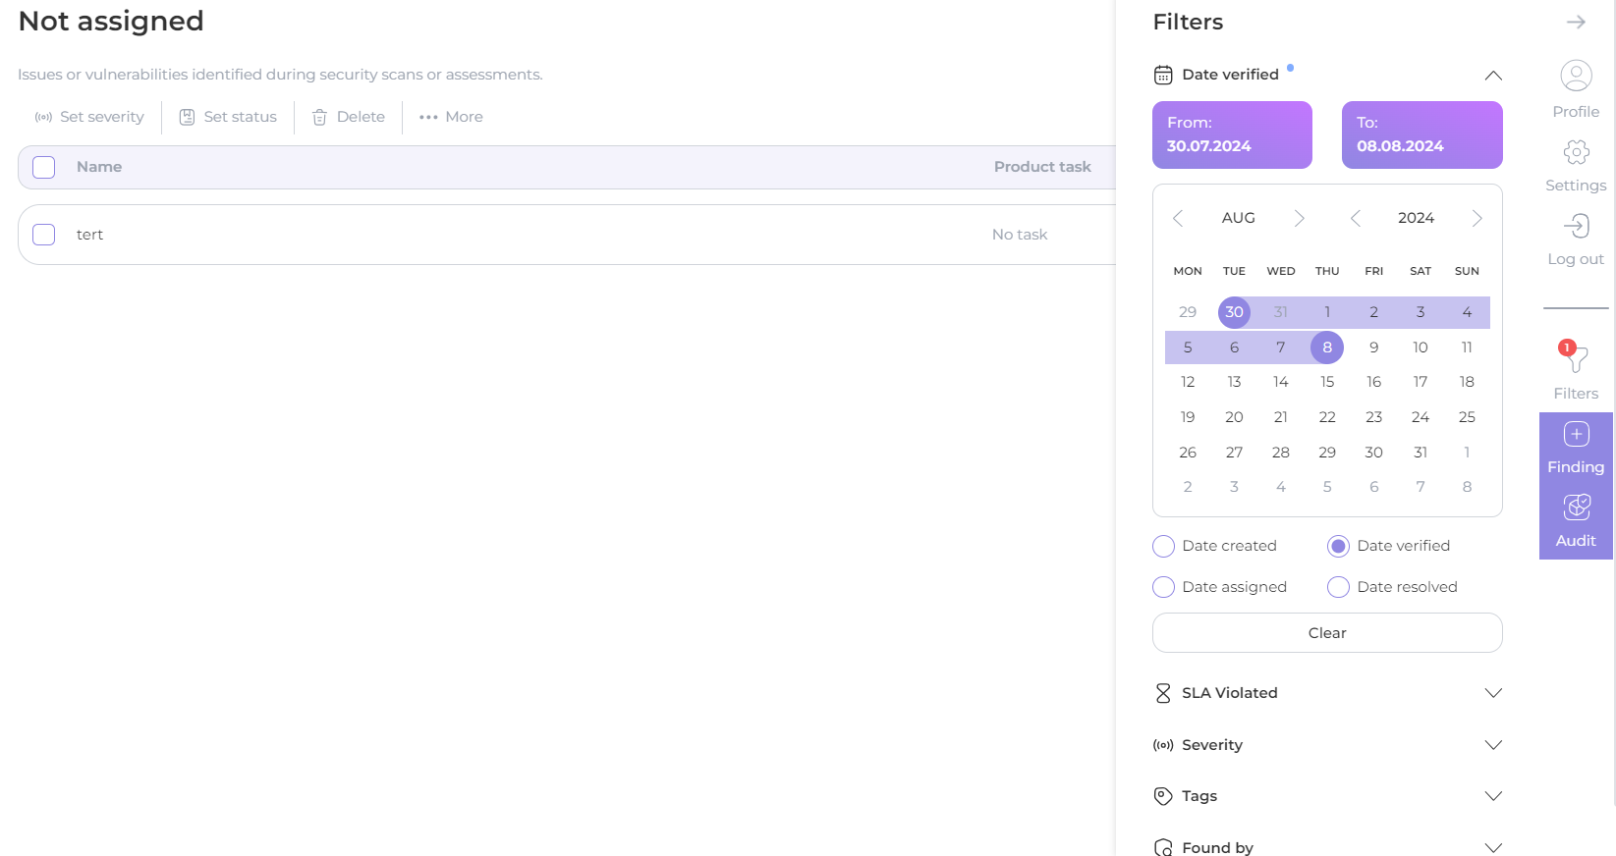This screenshot has width=1616, height=856.
Task: Open the Filters funnel icon
Action: tap(1576, 358)
